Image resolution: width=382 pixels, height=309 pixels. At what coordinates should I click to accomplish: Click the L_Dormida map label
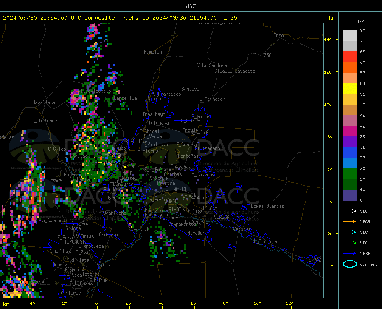[265, 241]
